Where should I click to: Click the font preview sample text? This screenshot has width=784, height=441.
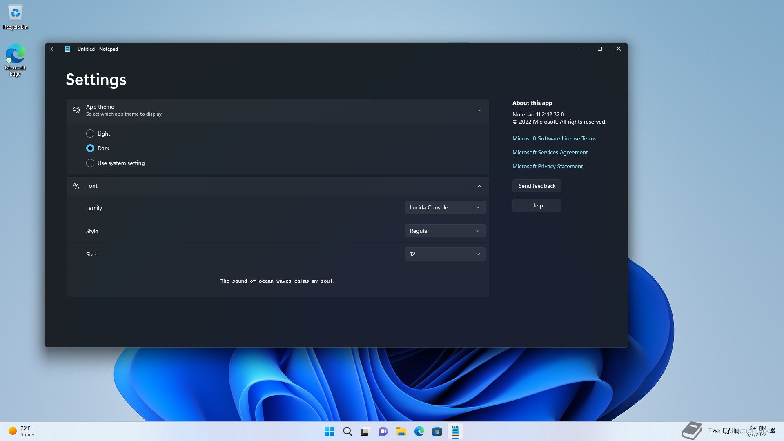click(278, 281)
